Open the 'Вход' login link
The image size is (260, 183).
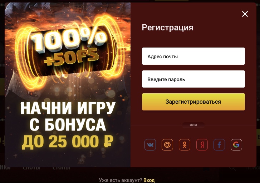pos(149,180)
